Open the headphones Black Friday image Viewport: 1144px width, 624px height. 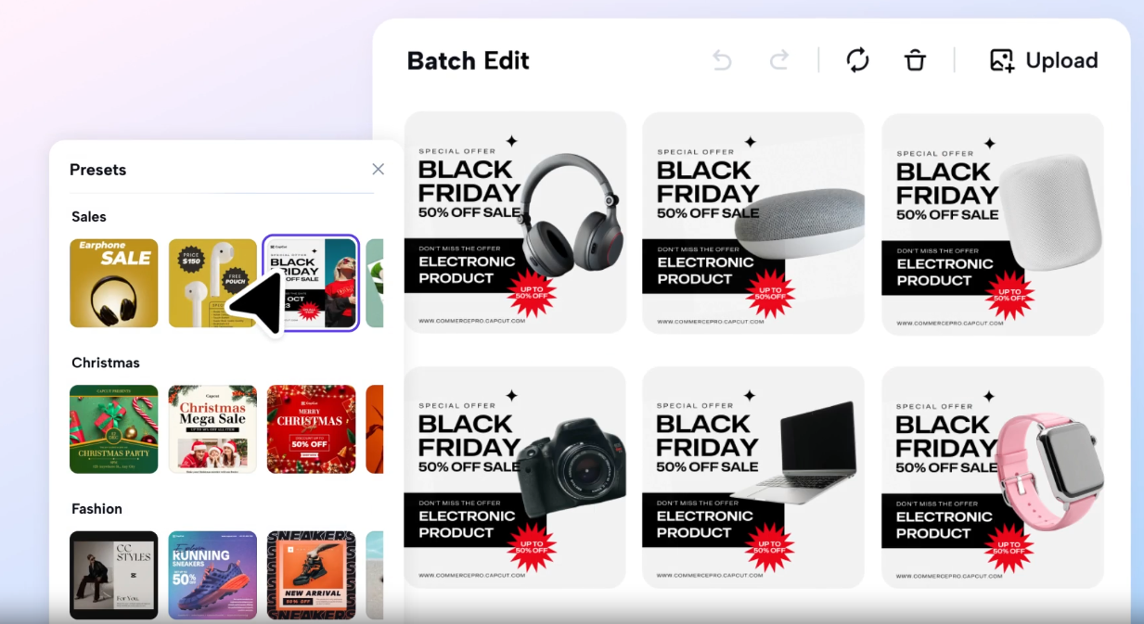pyautogui.click(x=515, y=223)
